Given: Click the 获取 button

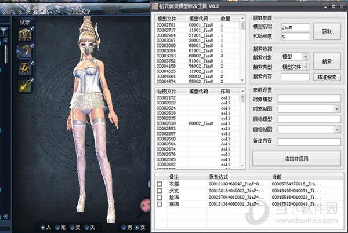Looking at the screenshot, I should point(327,31).
